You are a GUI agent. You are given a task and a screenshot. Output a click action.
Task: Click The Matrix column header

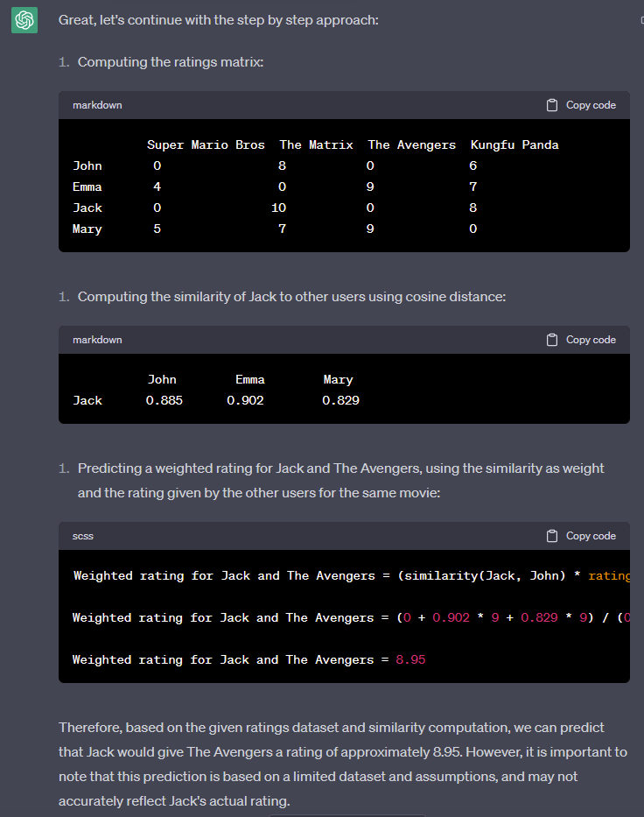click(x=316, y=144)
